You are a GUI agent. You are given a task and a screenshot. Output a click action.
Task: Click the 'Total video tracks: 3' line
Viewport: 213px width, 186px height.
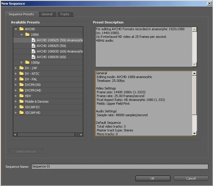click(x=111, y=126)
